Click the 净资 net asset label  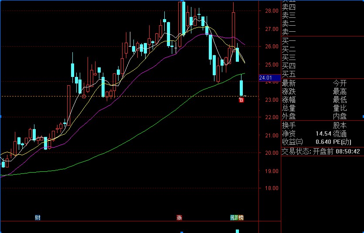[x=289, y=133]
